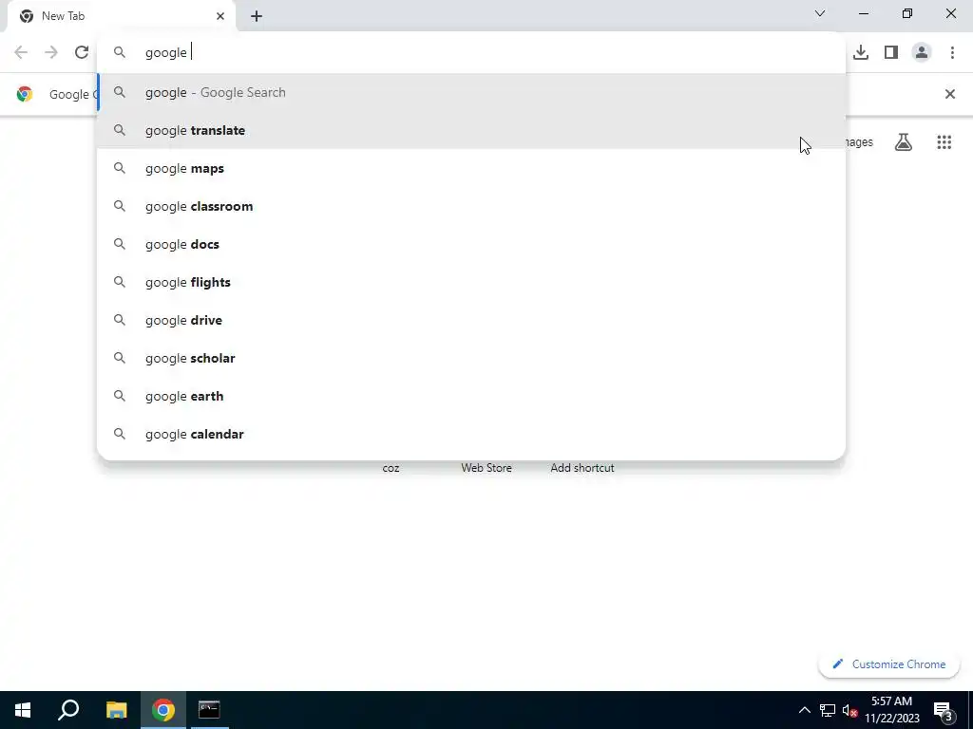The height and width of the screenshot is (729, 973).
Task: Choose the 'google - Google Search' suggestion
Action: click(471, 92)
